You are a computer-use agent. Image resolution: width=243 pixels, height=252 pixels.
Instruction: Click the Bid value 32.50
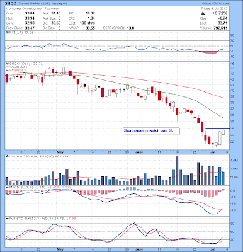(56, 23)
